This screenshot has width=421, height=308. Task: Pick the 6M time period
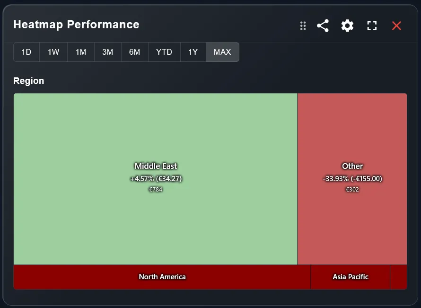[x=135, y=52]
